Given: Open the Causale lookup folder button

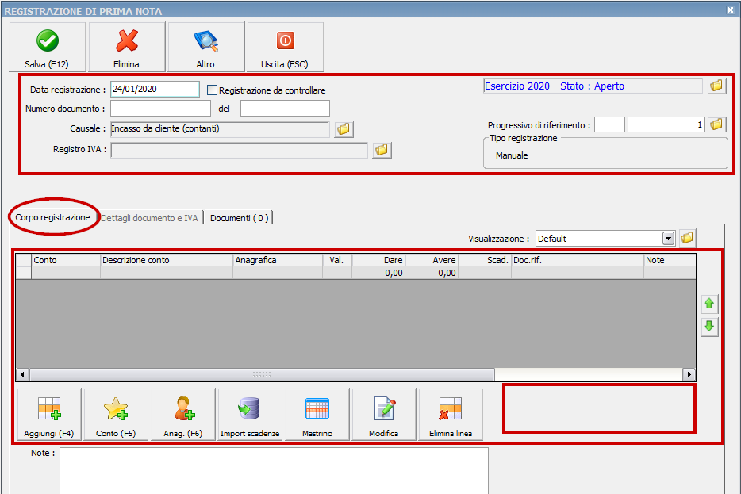Looking at the screenshot, I should coord(344,129).
